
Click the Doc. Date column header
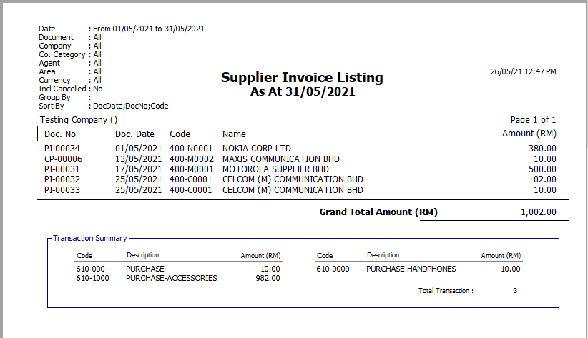coord(134,134)
